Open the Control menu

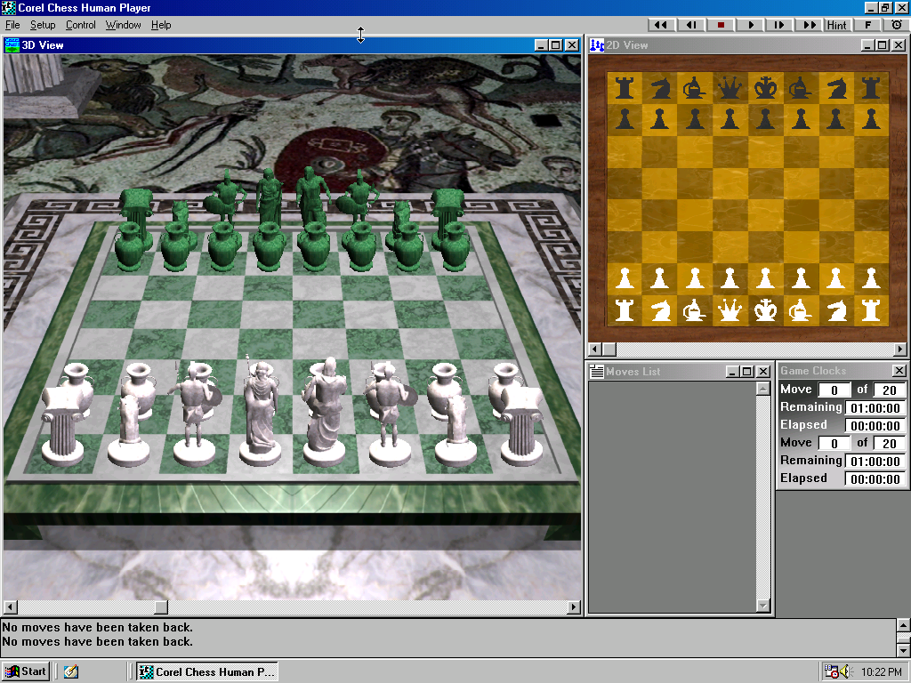(x=80, y=25)
